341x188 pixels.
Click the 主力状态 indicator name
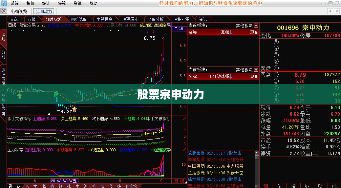15,150
